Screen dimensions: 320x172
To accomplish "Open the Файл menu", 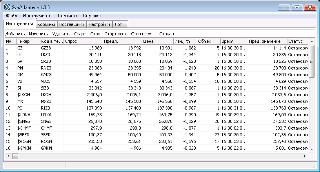I will (11, 16).
